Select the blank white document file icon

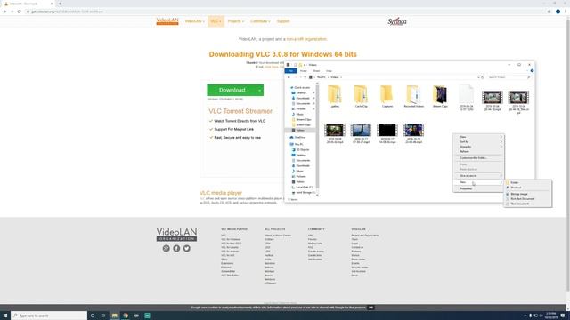(466, 94)
